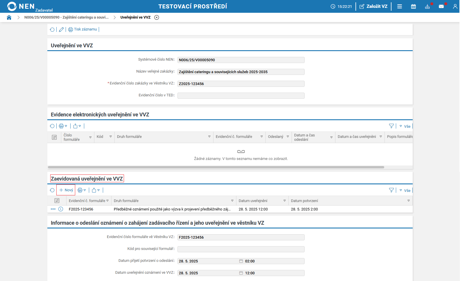Open export menu in Evidence elektronických list
The width and height of the screenshot is (460, 281).
(x=77, y=126)
